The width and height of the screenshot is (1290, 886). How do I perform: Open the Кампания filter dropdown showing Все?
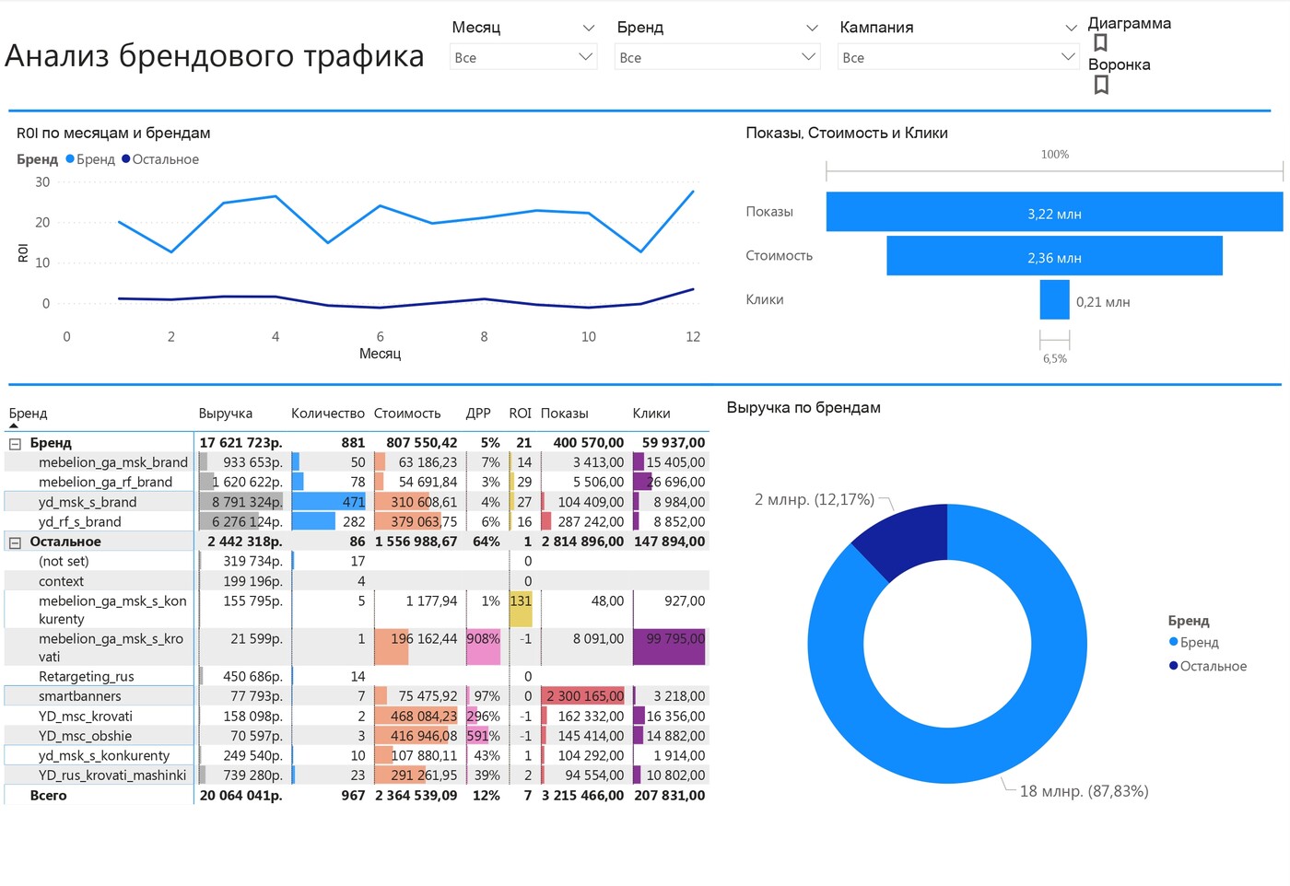956,57
